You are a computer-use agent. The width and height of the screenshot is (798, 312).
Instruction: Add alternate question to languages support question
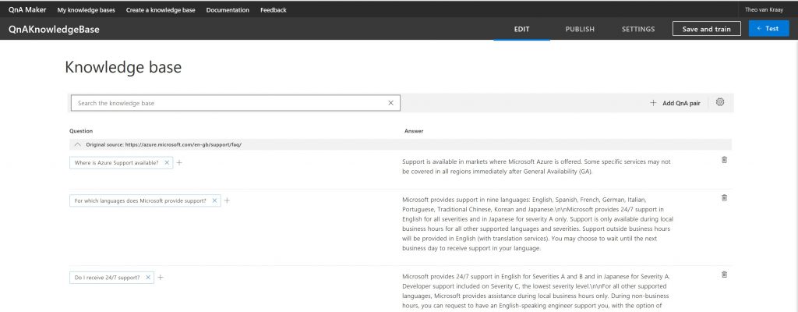click(228, 200)
